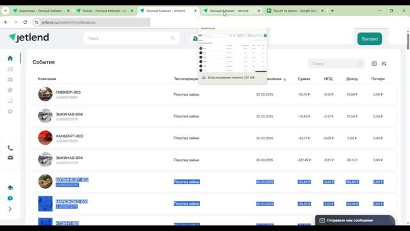Click Покупка займа in the ЛИВМОР-В03 row
Image resolution: width=410 pixels, height=231 pixels.
pos(186,94)
